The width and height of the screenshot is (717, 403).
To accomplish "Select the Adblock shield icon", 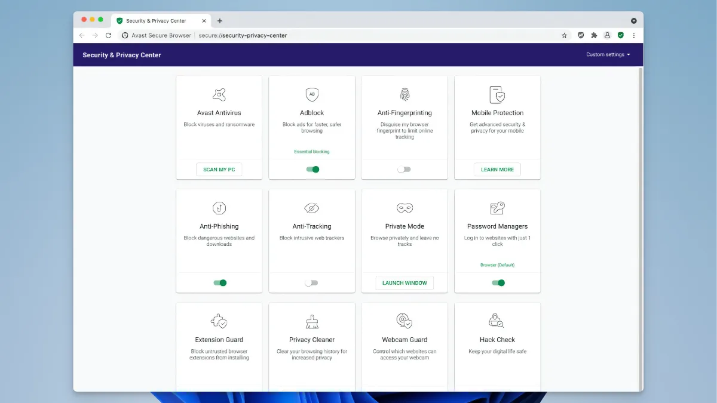I will pos(311,94).
